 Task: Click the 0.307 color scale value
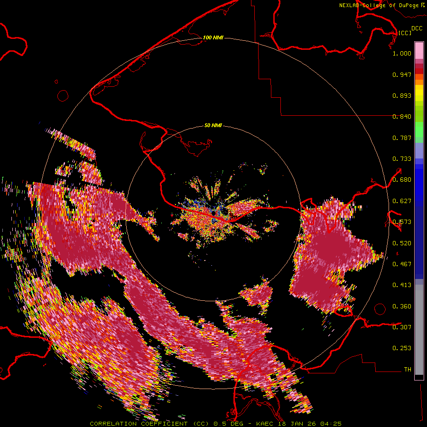[402, 327]
